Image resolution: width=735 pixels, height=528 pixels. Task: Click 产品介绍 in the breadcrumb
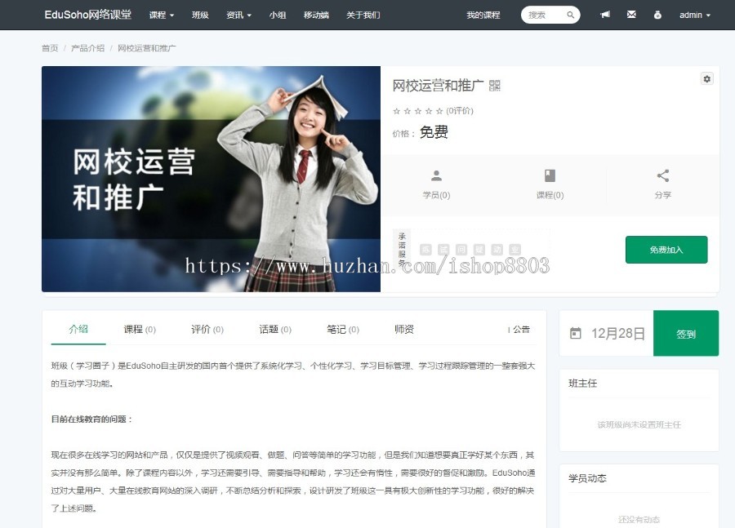click(x=87, y=48)
